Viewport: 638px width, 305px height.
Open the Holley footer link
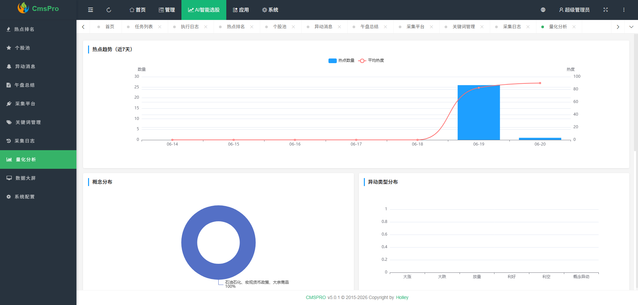402,297
